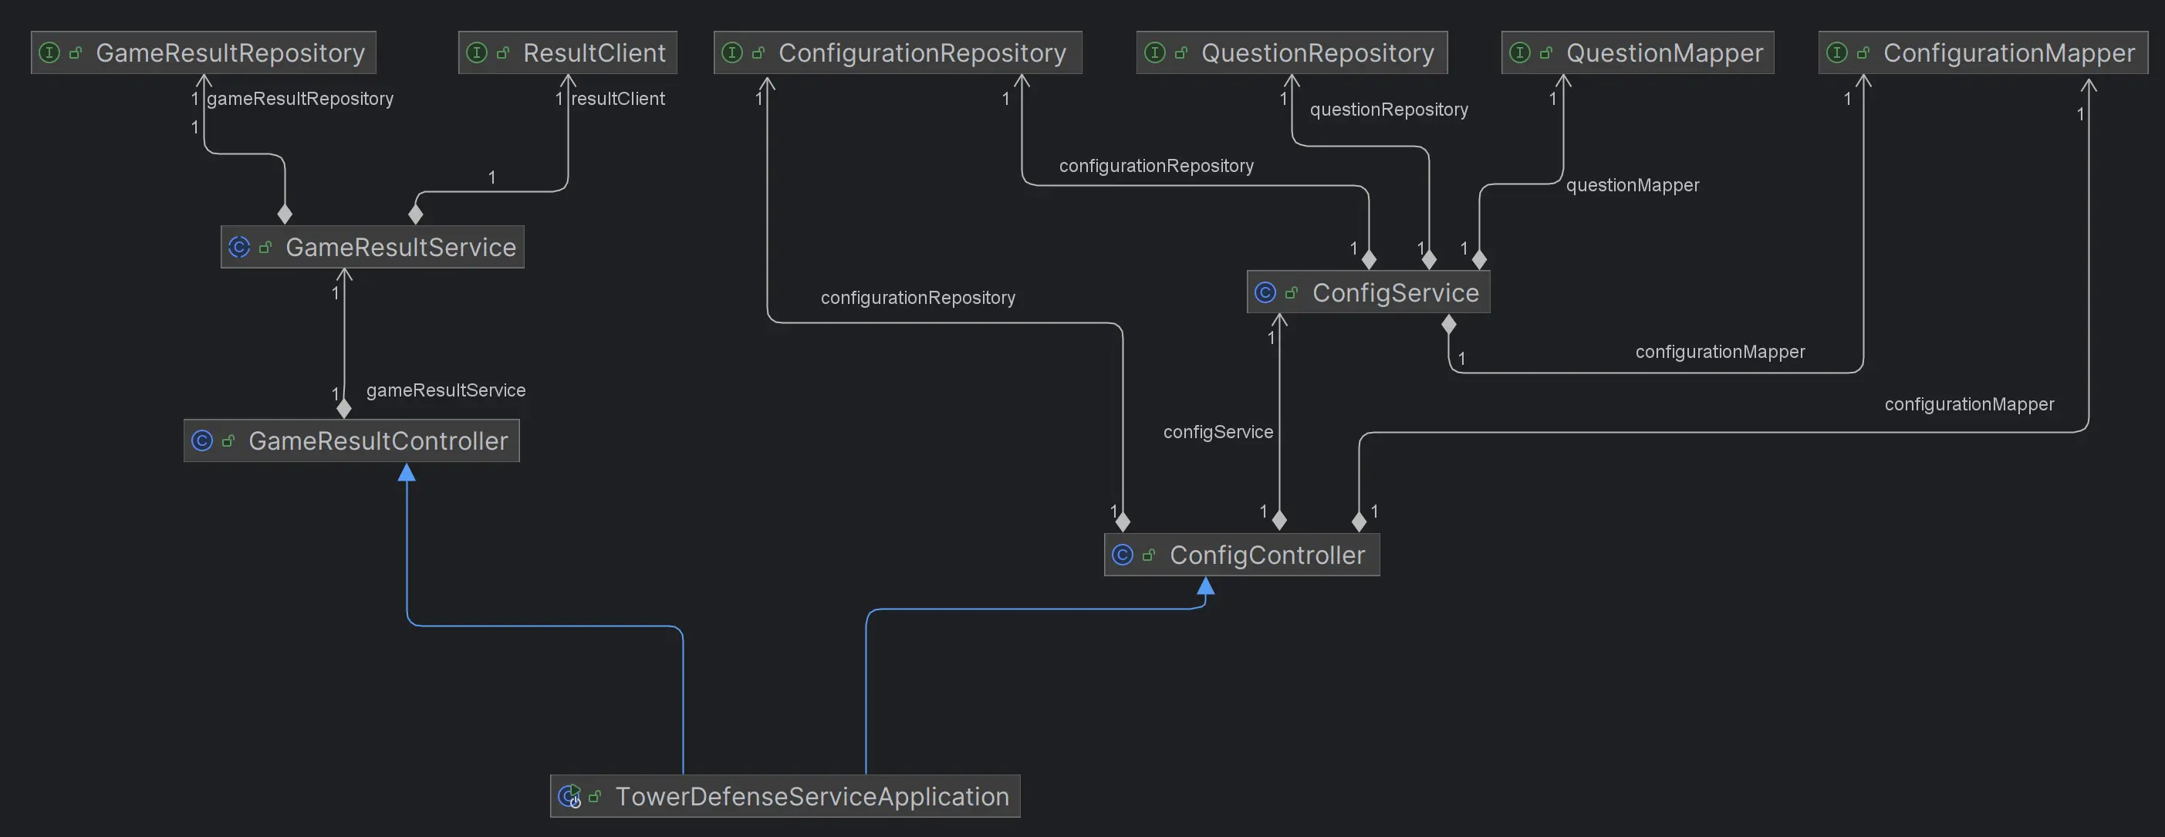Select the TowerDefenseServiceApplication class node
The height and width of the screenshot is (837, 2165).
click(x=785, y=796)
